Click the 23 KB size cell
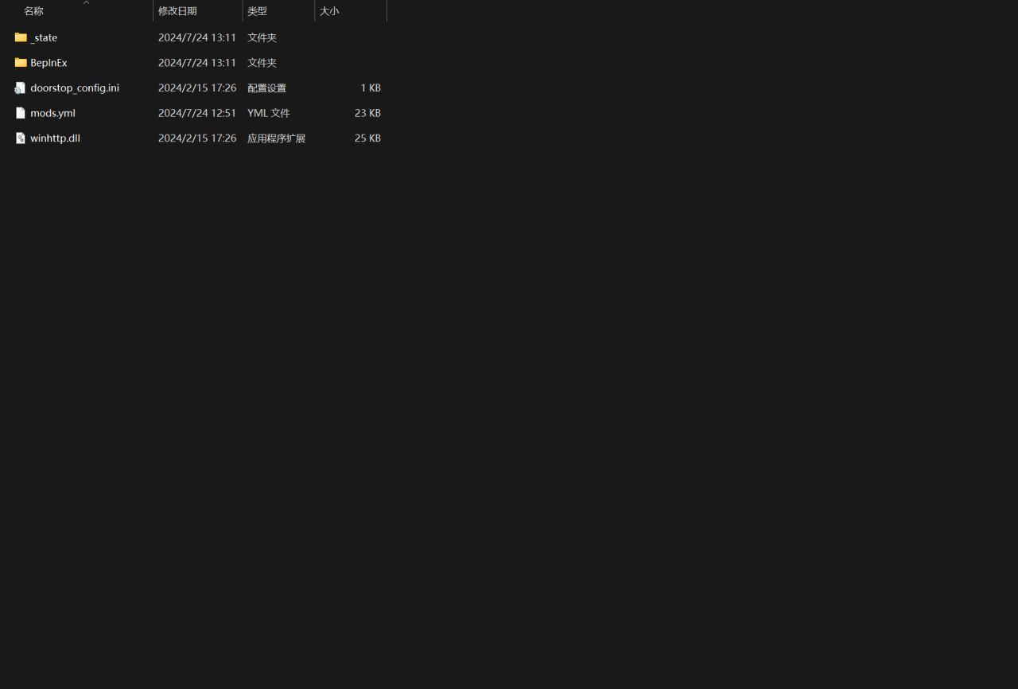 367,113
